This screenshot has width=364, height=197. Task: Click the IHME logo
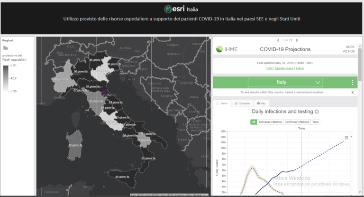[x=227, y=49]
